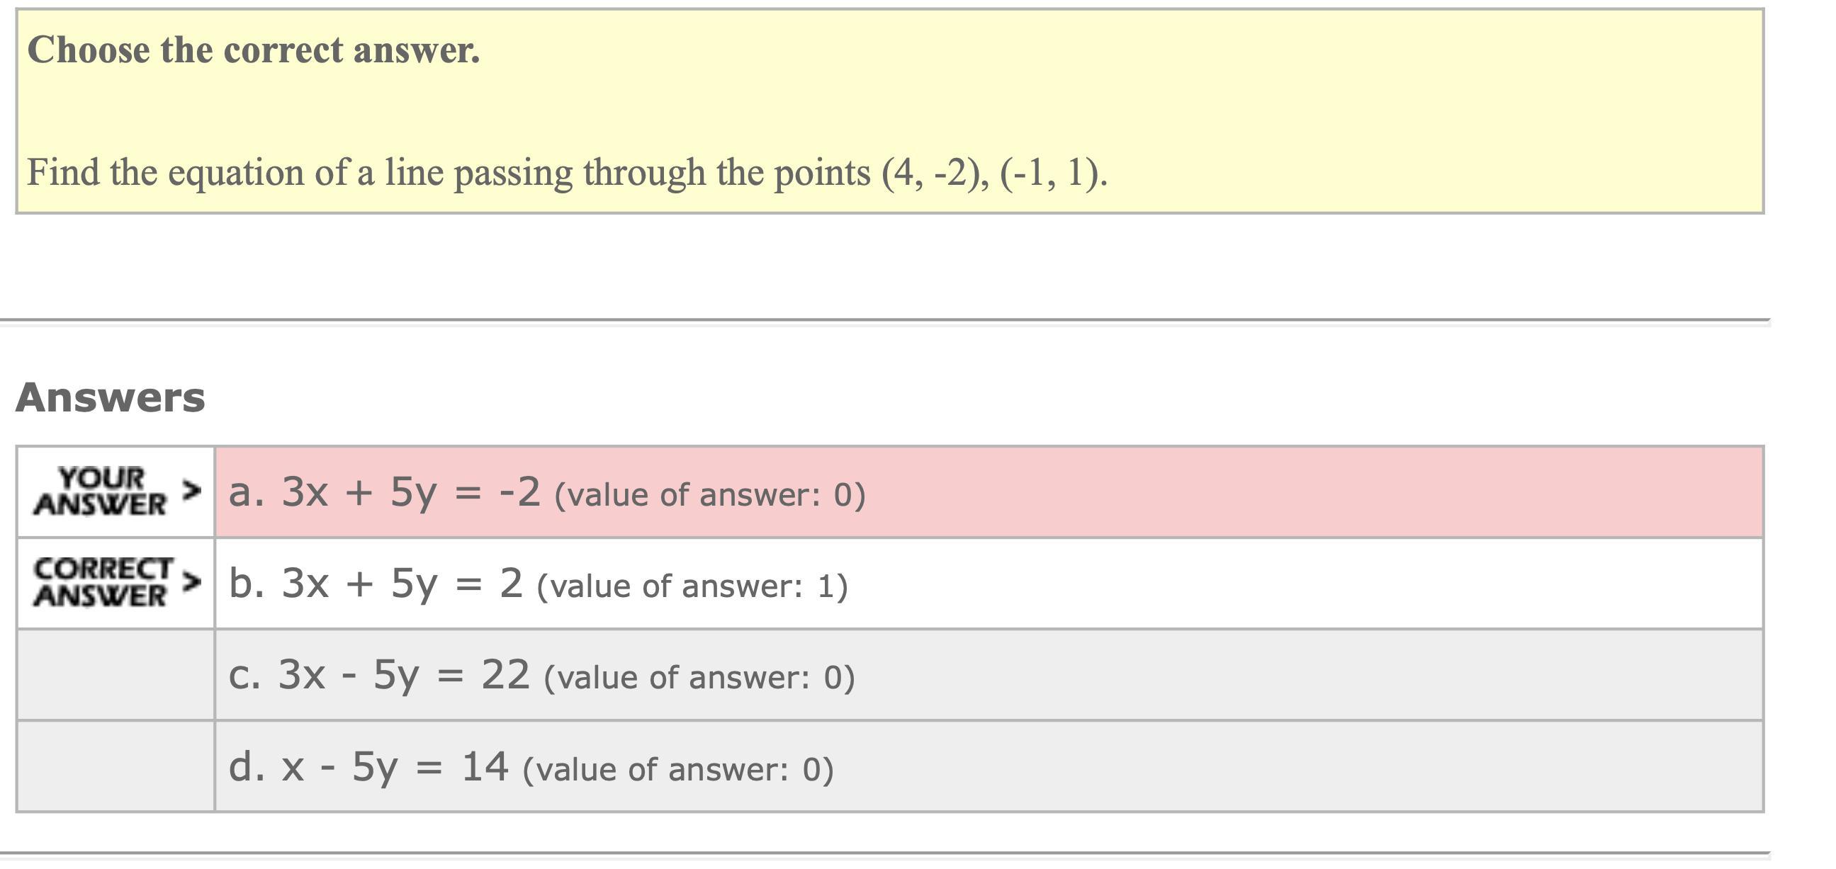This screenshot has height=869, width=1836.
Task: Click the CORRECT ANSWER label image
Action: click(x=103, y=583)
